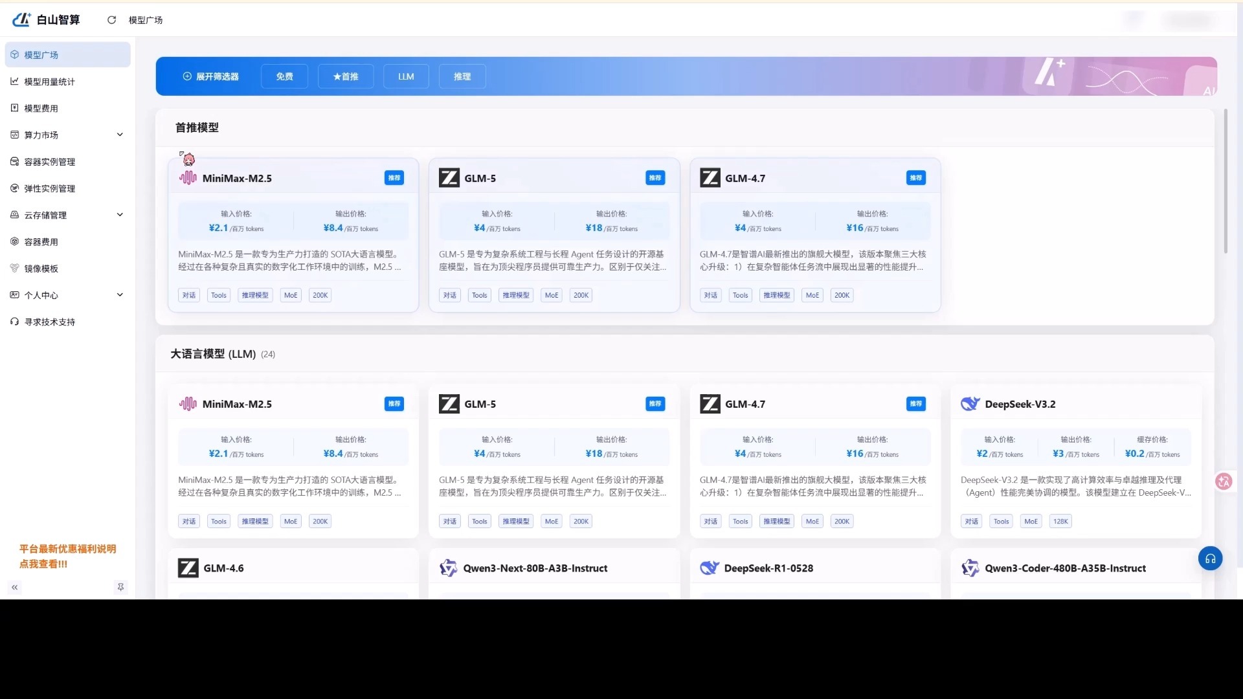
Task: Open the headset support chat button
Action: [1209, 559]
